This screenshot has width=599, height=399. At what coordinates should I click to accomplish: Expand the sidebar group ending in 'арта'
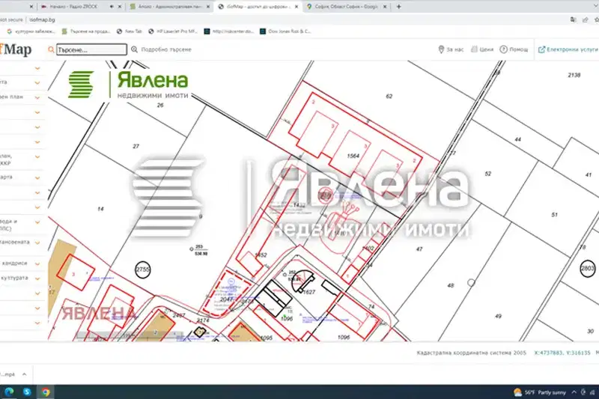[x=37, y=178]
